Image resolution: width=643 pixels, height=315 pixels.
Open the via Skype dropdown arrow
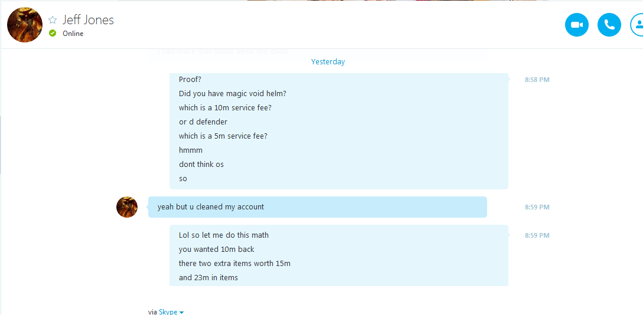click(x=181, y=313)
